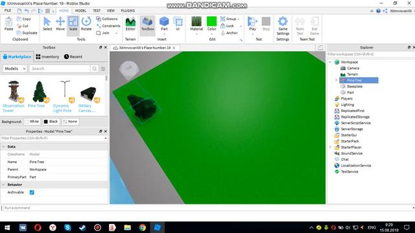Screen dimensions: 415x233
Task: Expand the Pine Tree node in Explorer
Action: click(336, 80)
